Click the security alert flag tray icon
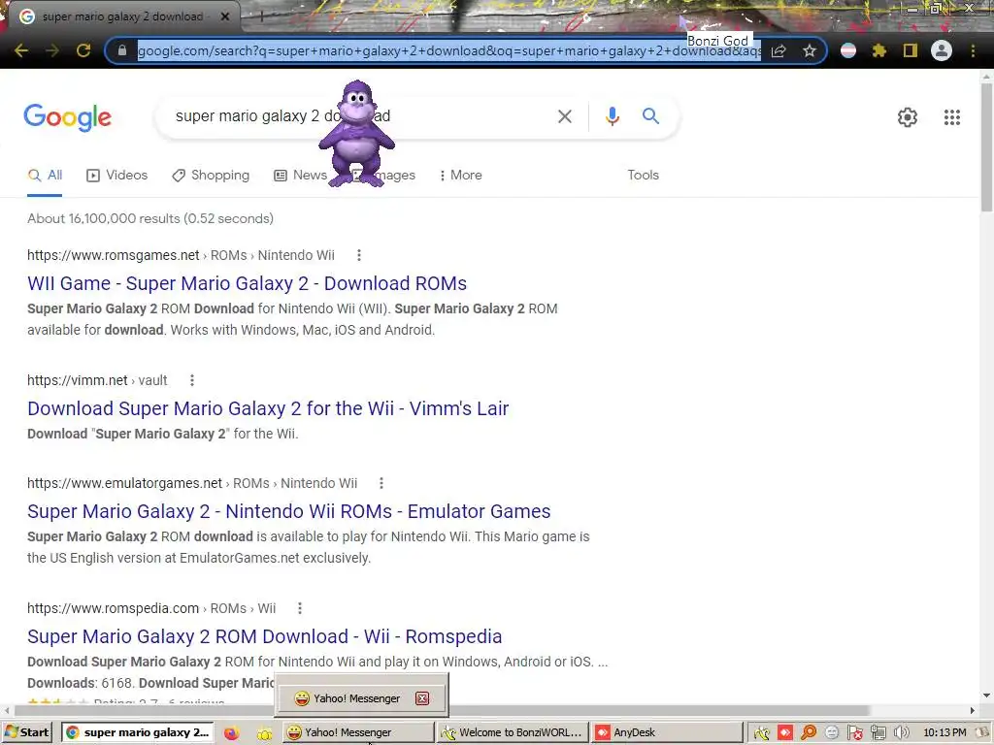Image resolution: width=994 pixels, height=745 pixels. click(x=854, y=733)
